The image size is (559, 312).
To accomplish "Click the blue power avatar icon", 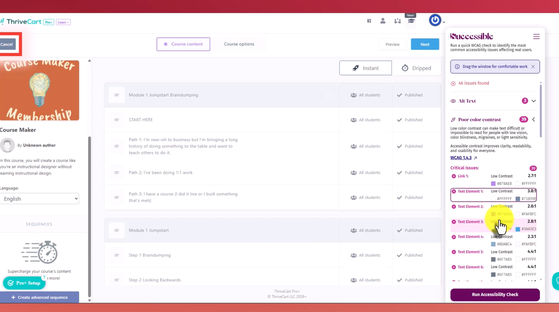I will [x=435, y=20].
